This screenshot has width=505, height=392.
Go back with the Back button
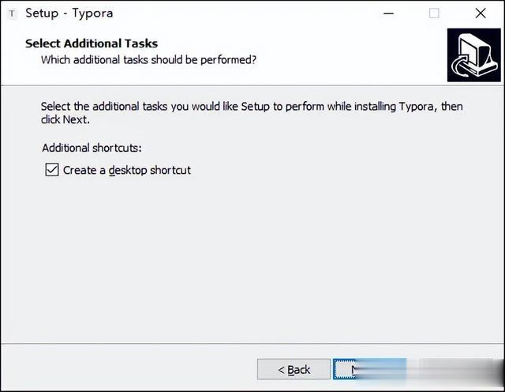click(294, 369)
